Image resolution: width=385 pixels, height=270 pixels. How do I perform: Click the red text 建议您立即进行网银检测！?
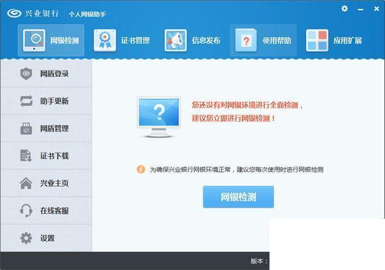click(x=234, y=118)
